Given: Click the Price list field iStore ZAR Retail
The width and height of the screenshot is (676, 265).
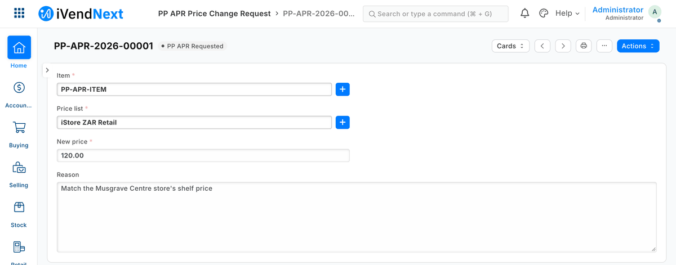Looking at the screenshot, I should click(x=194, y=122).
